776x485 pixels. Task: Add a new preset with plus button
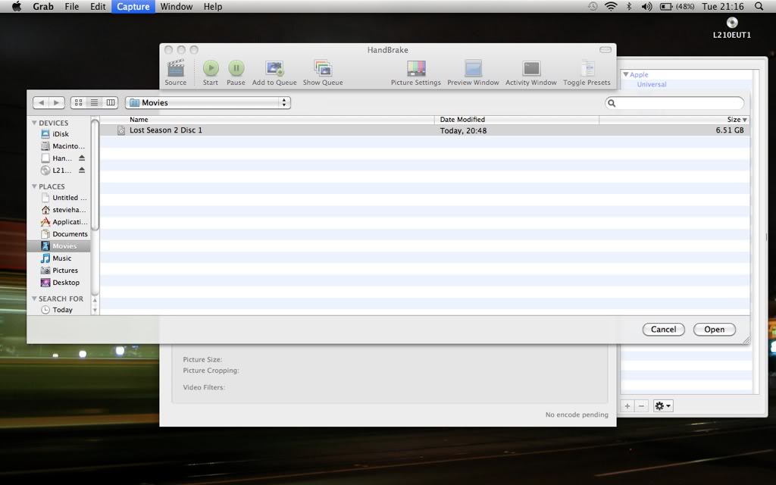627,406
